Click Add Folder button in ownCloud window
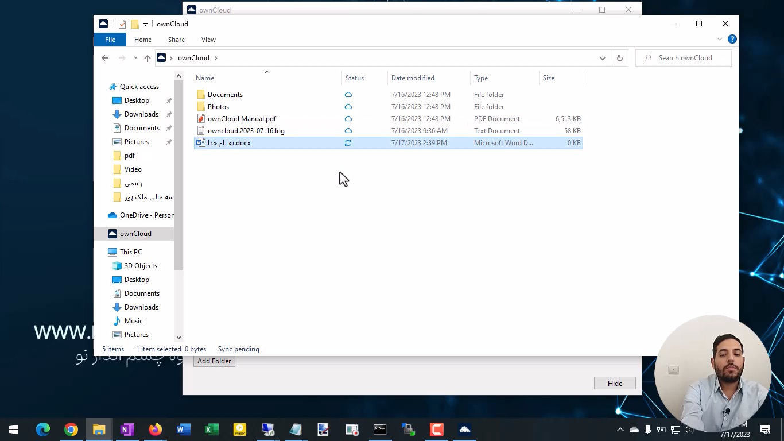 click(214, 361)
